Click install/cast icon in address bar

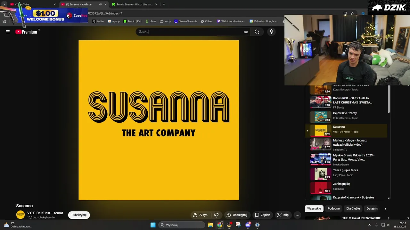tap(345, 13)
